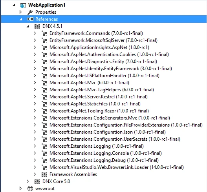Select the Framework Assemblies label
This screenshot has height=192, width=207.
(x=73, y=174)
